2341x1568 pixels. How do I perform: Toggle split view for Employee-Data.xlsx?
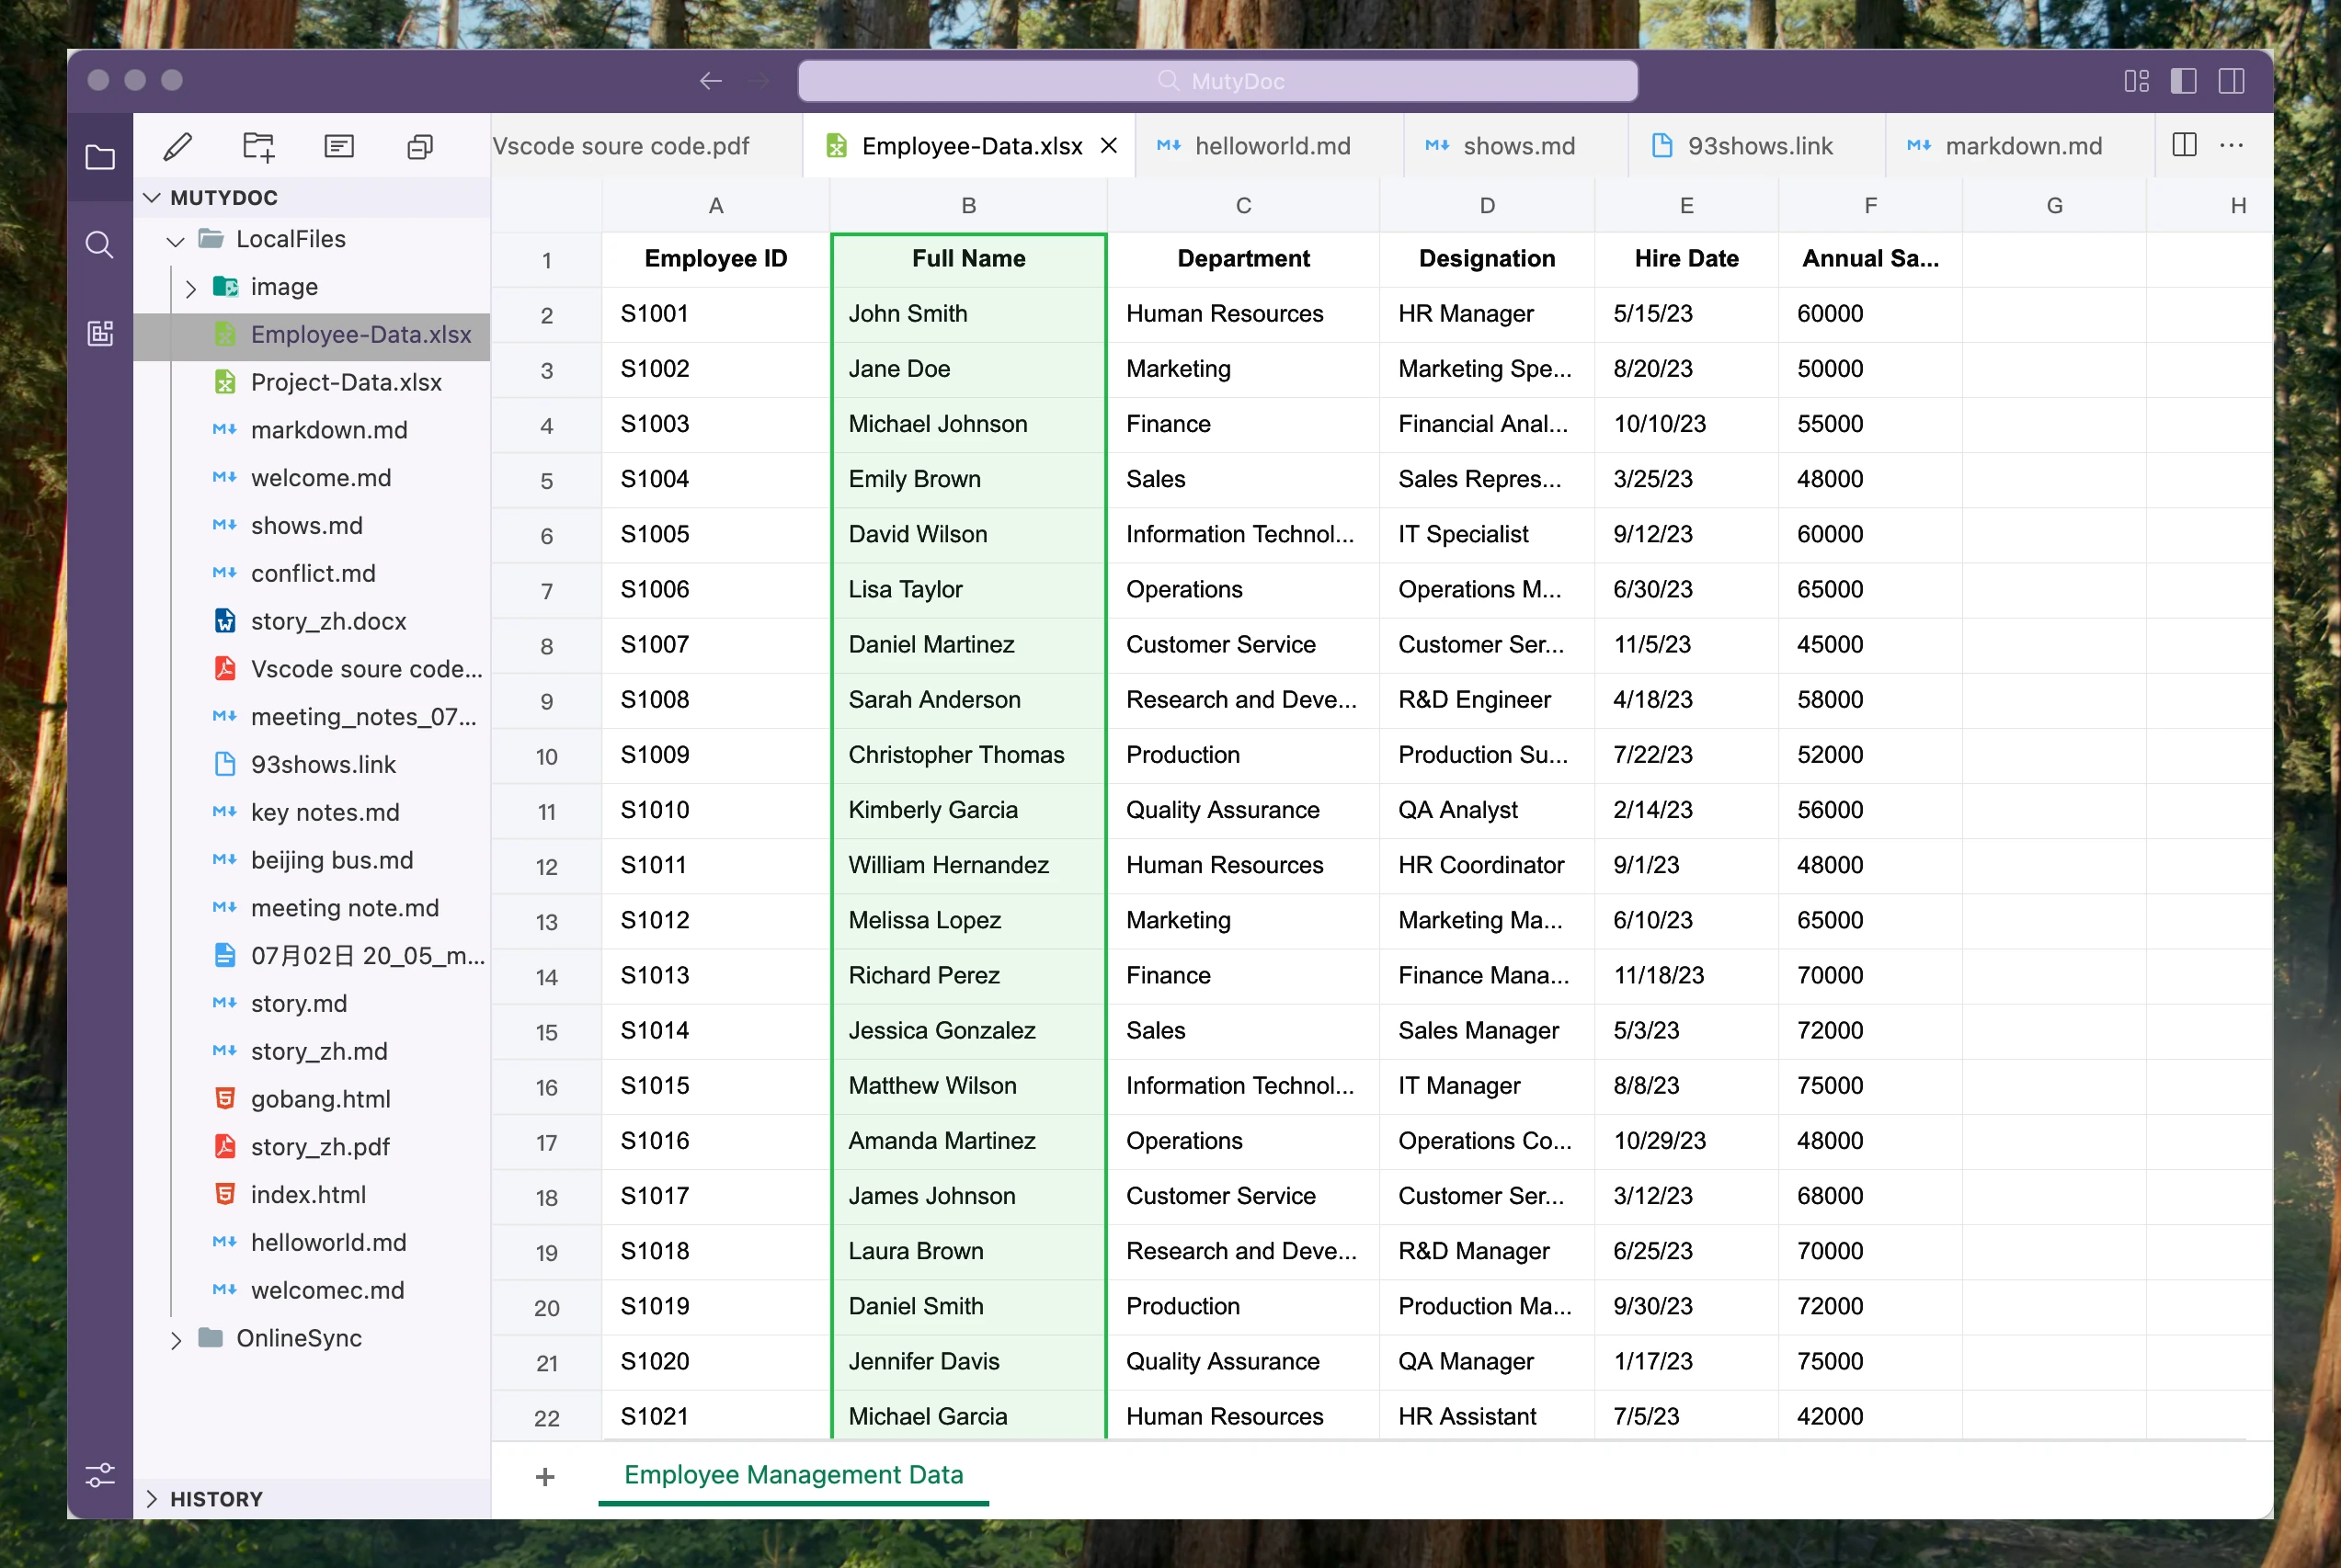[2184, 145]
